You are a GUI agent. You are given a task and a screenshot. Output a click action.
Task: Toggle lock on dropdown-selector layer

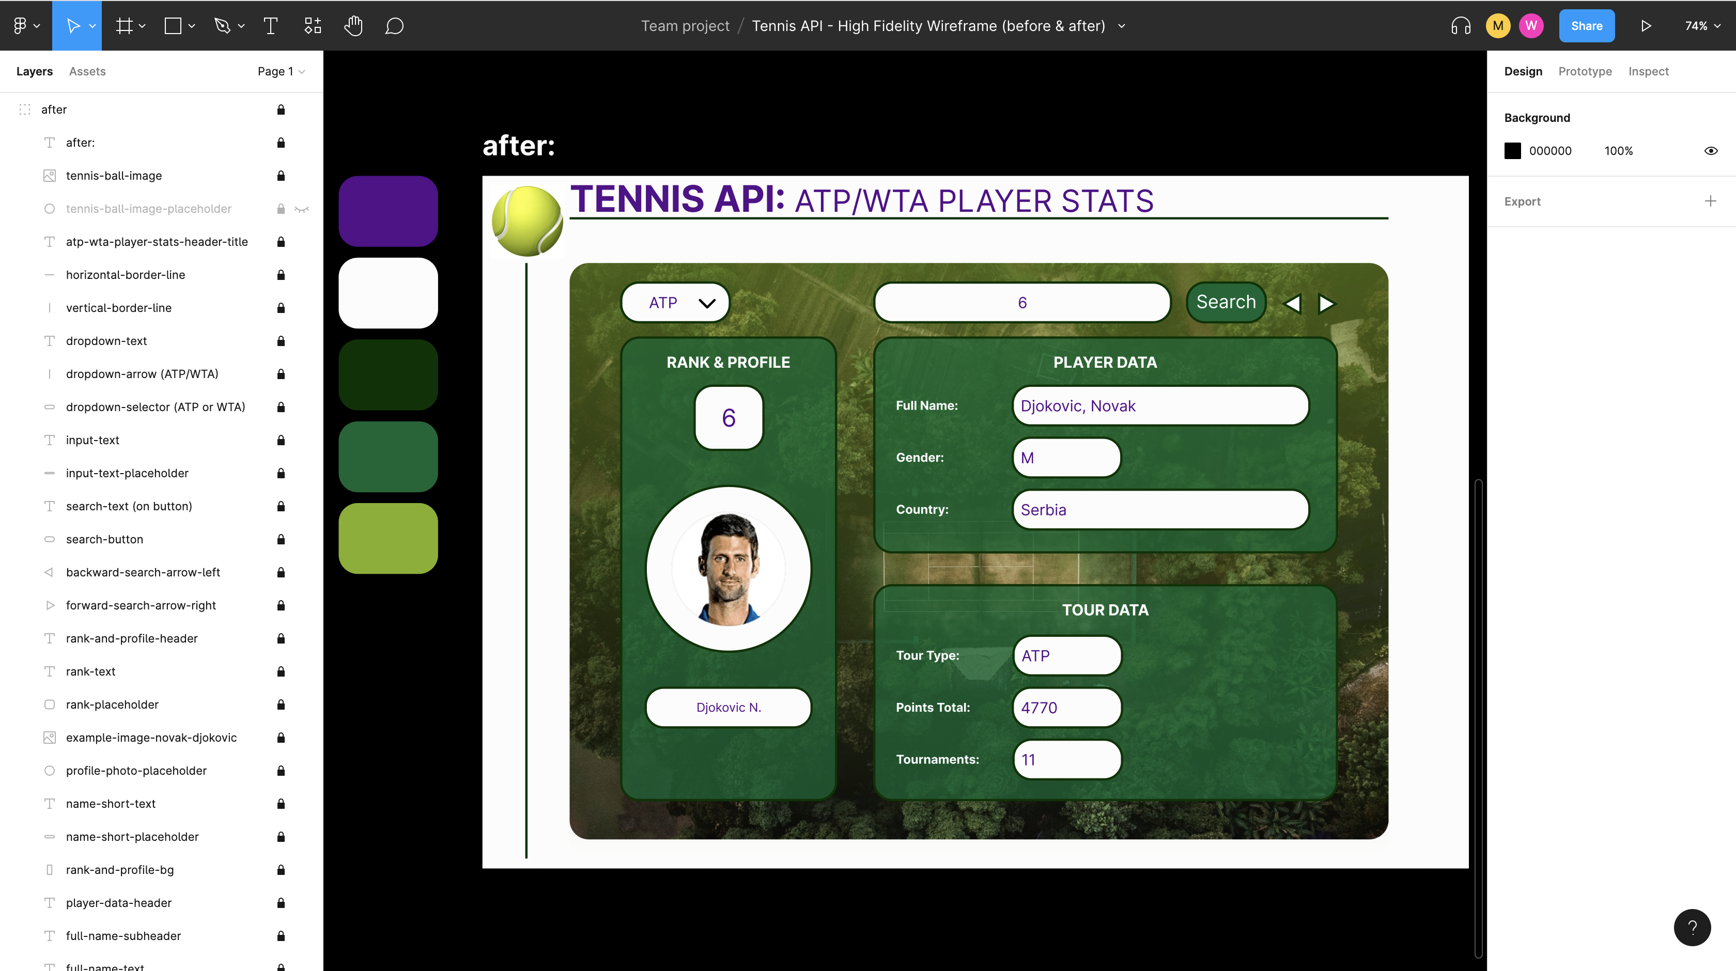[x=280, y=408]
